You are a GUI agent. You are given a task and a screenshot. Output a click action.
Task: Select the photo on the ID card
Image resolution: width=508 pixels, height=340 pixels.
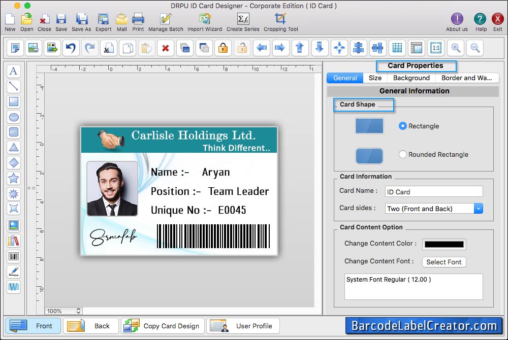112,189
